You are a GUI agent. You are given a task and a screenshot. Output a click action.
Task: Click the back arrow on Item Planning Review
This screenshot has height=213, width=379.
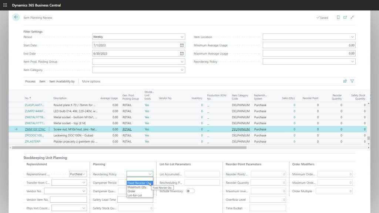[15, 17]
